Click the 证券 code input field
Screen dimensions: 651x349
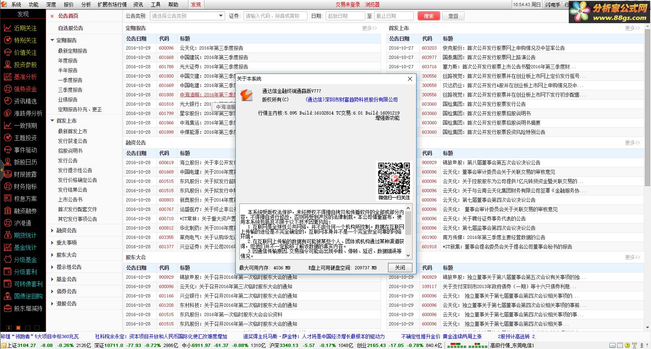[x=275, y=16]
